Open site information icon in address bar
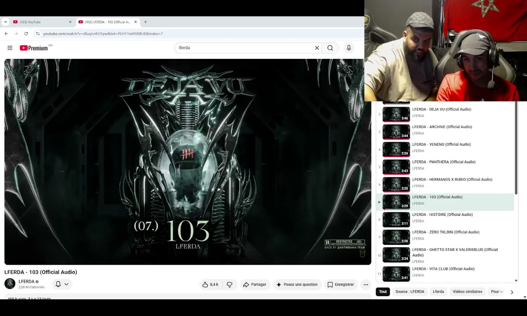527x316 pixels. [x=38, y=33]
